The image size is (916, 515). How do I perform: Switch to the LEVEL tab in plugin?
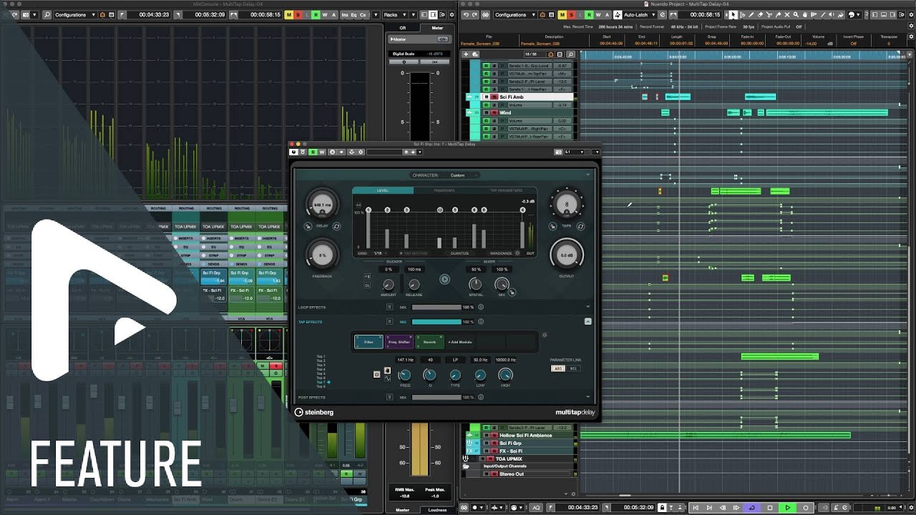pyautogui.click(x=383, y=190)
